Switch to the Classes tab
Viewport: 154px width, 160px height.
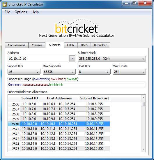37,45
